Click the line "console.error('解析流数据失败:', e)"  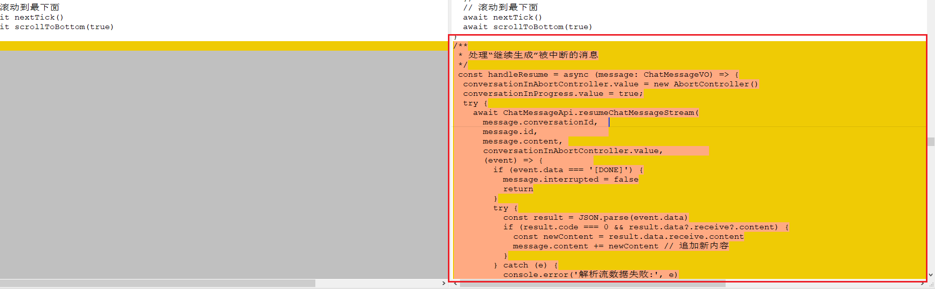[x=591, y=274]
